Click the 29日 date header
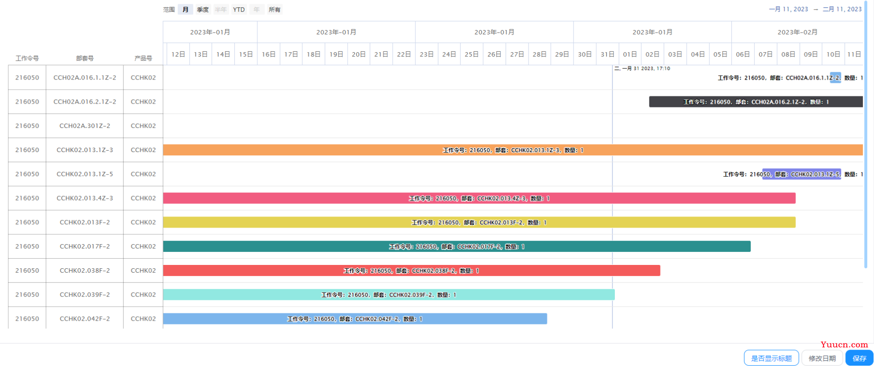 (562, 54)
